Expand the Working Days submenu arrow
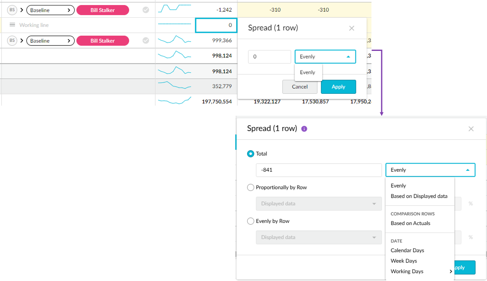This screenshot has width=487, height=281. tap(451, 272)
